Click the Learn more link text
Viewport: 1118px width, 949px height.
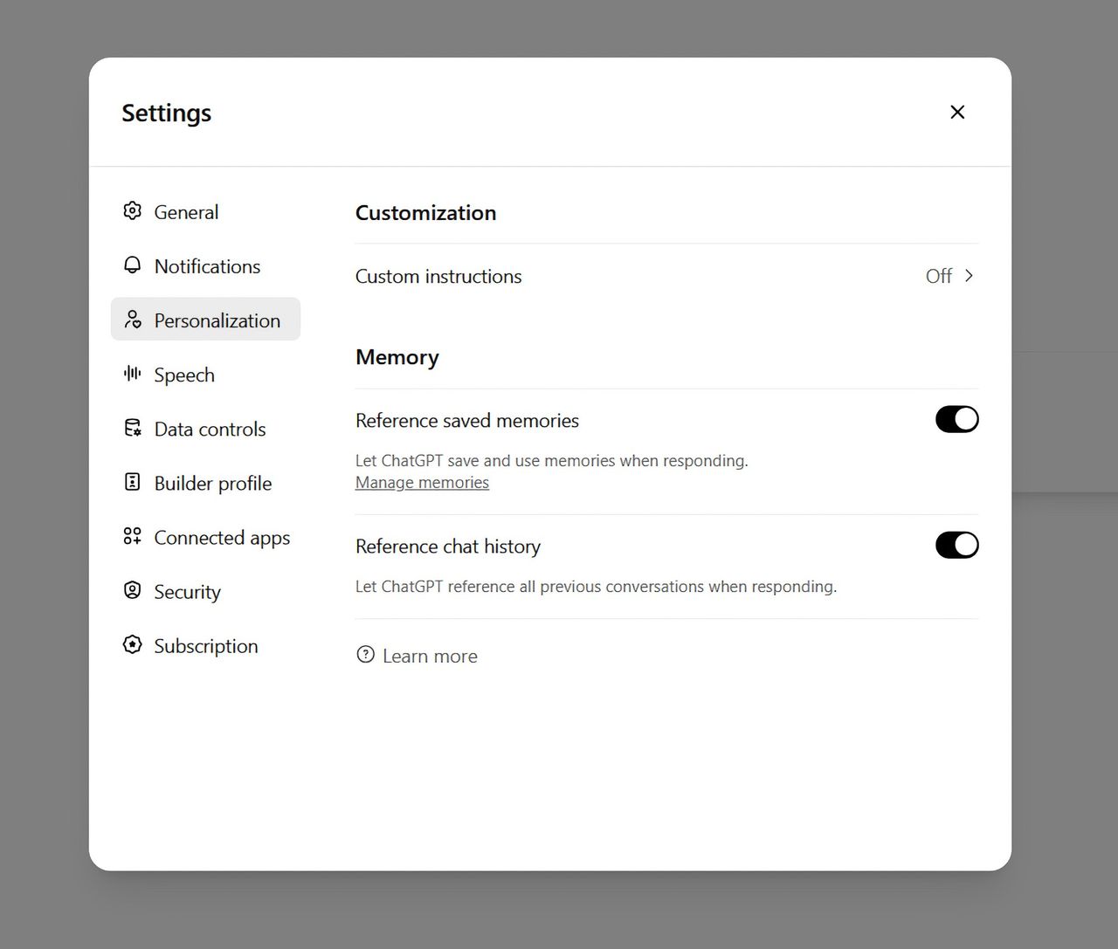click(x=430, y=656)
